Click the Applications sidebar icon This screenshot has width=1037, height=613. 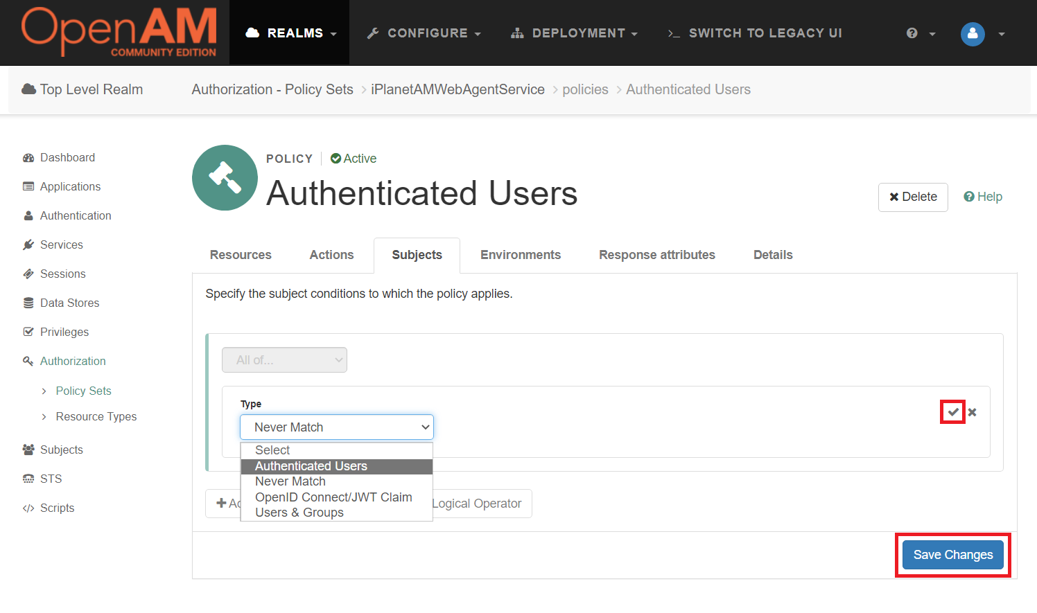(28, 187)
